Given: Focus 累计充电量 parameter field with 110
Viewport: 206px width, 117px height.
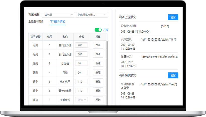Looking at the screenshot, I should (81, 91).
